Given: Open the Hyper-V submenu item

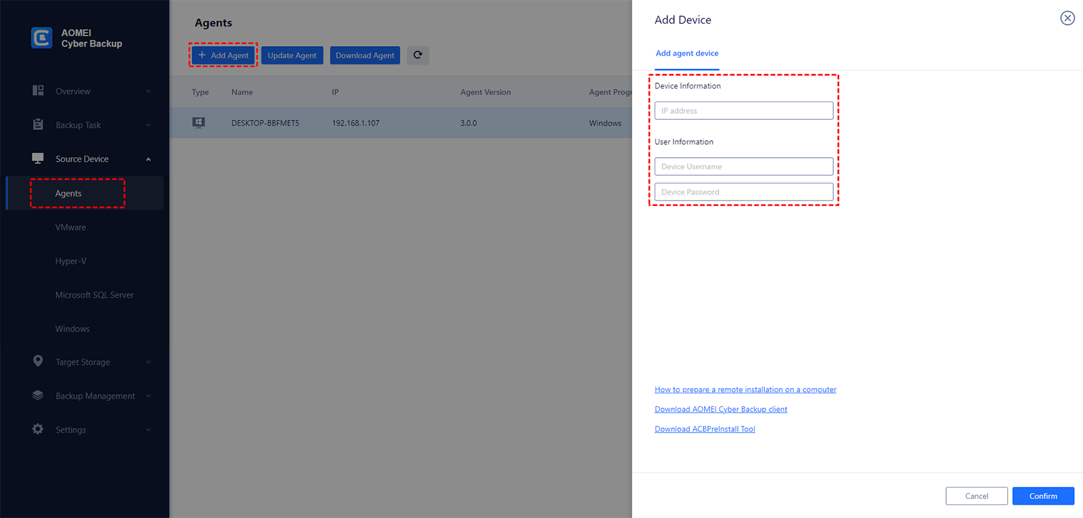Looking at the screenshot, I should coord(70,261).
